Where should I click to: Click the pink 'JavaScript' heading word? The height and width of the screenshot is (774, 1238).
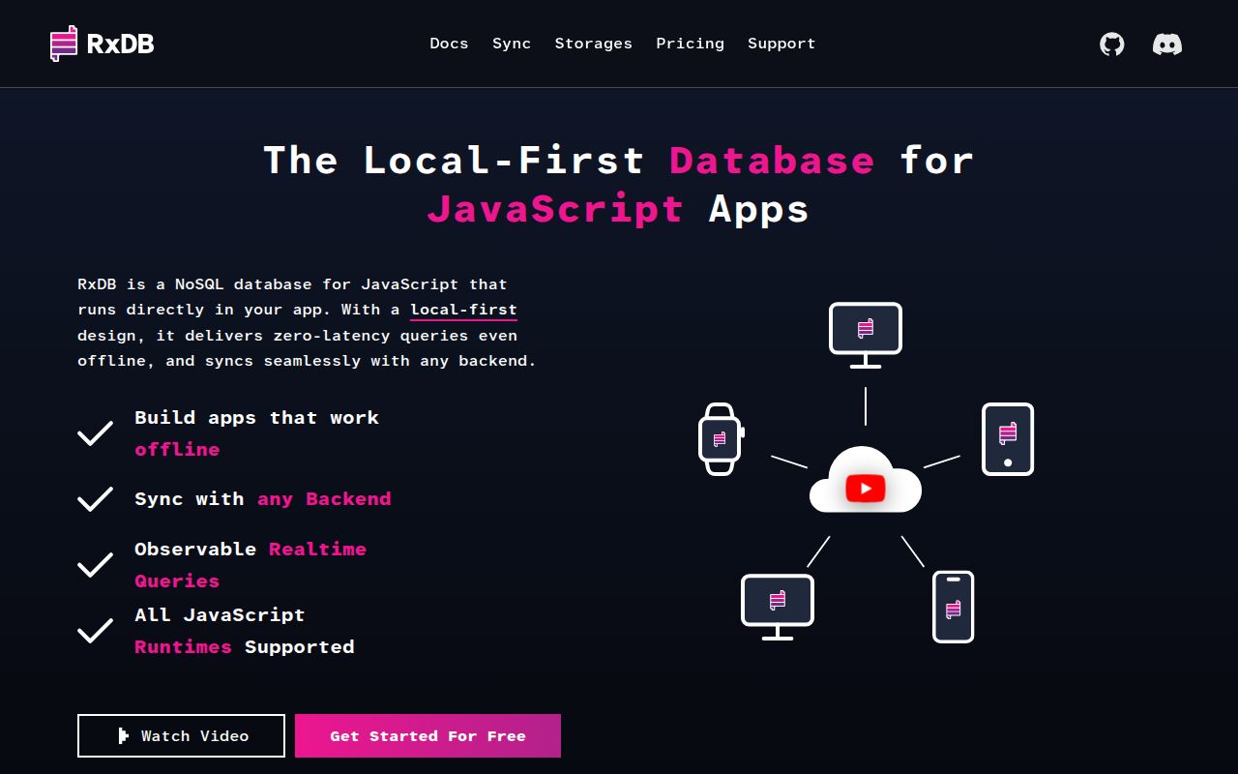[555, 209]
